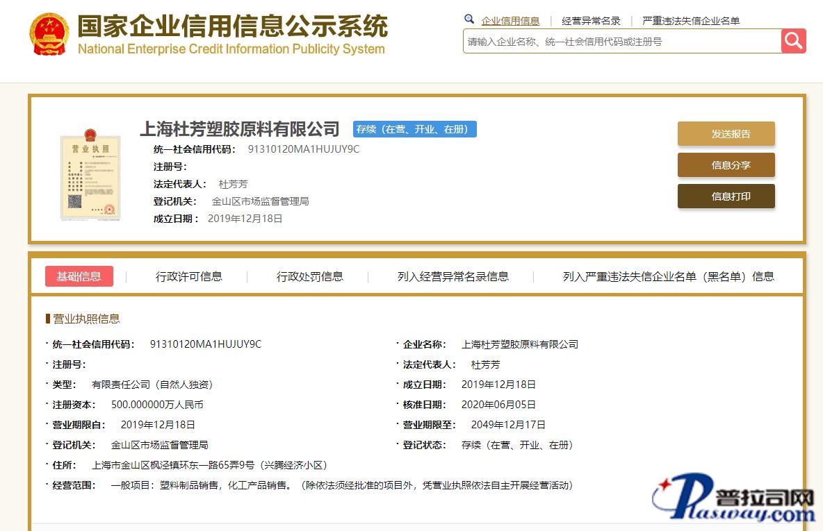The width and height of the screenshot is (823, 531).
Task: Open the 行政许可信息 tab
Action: pyautogui.click(x=188, y=276)
